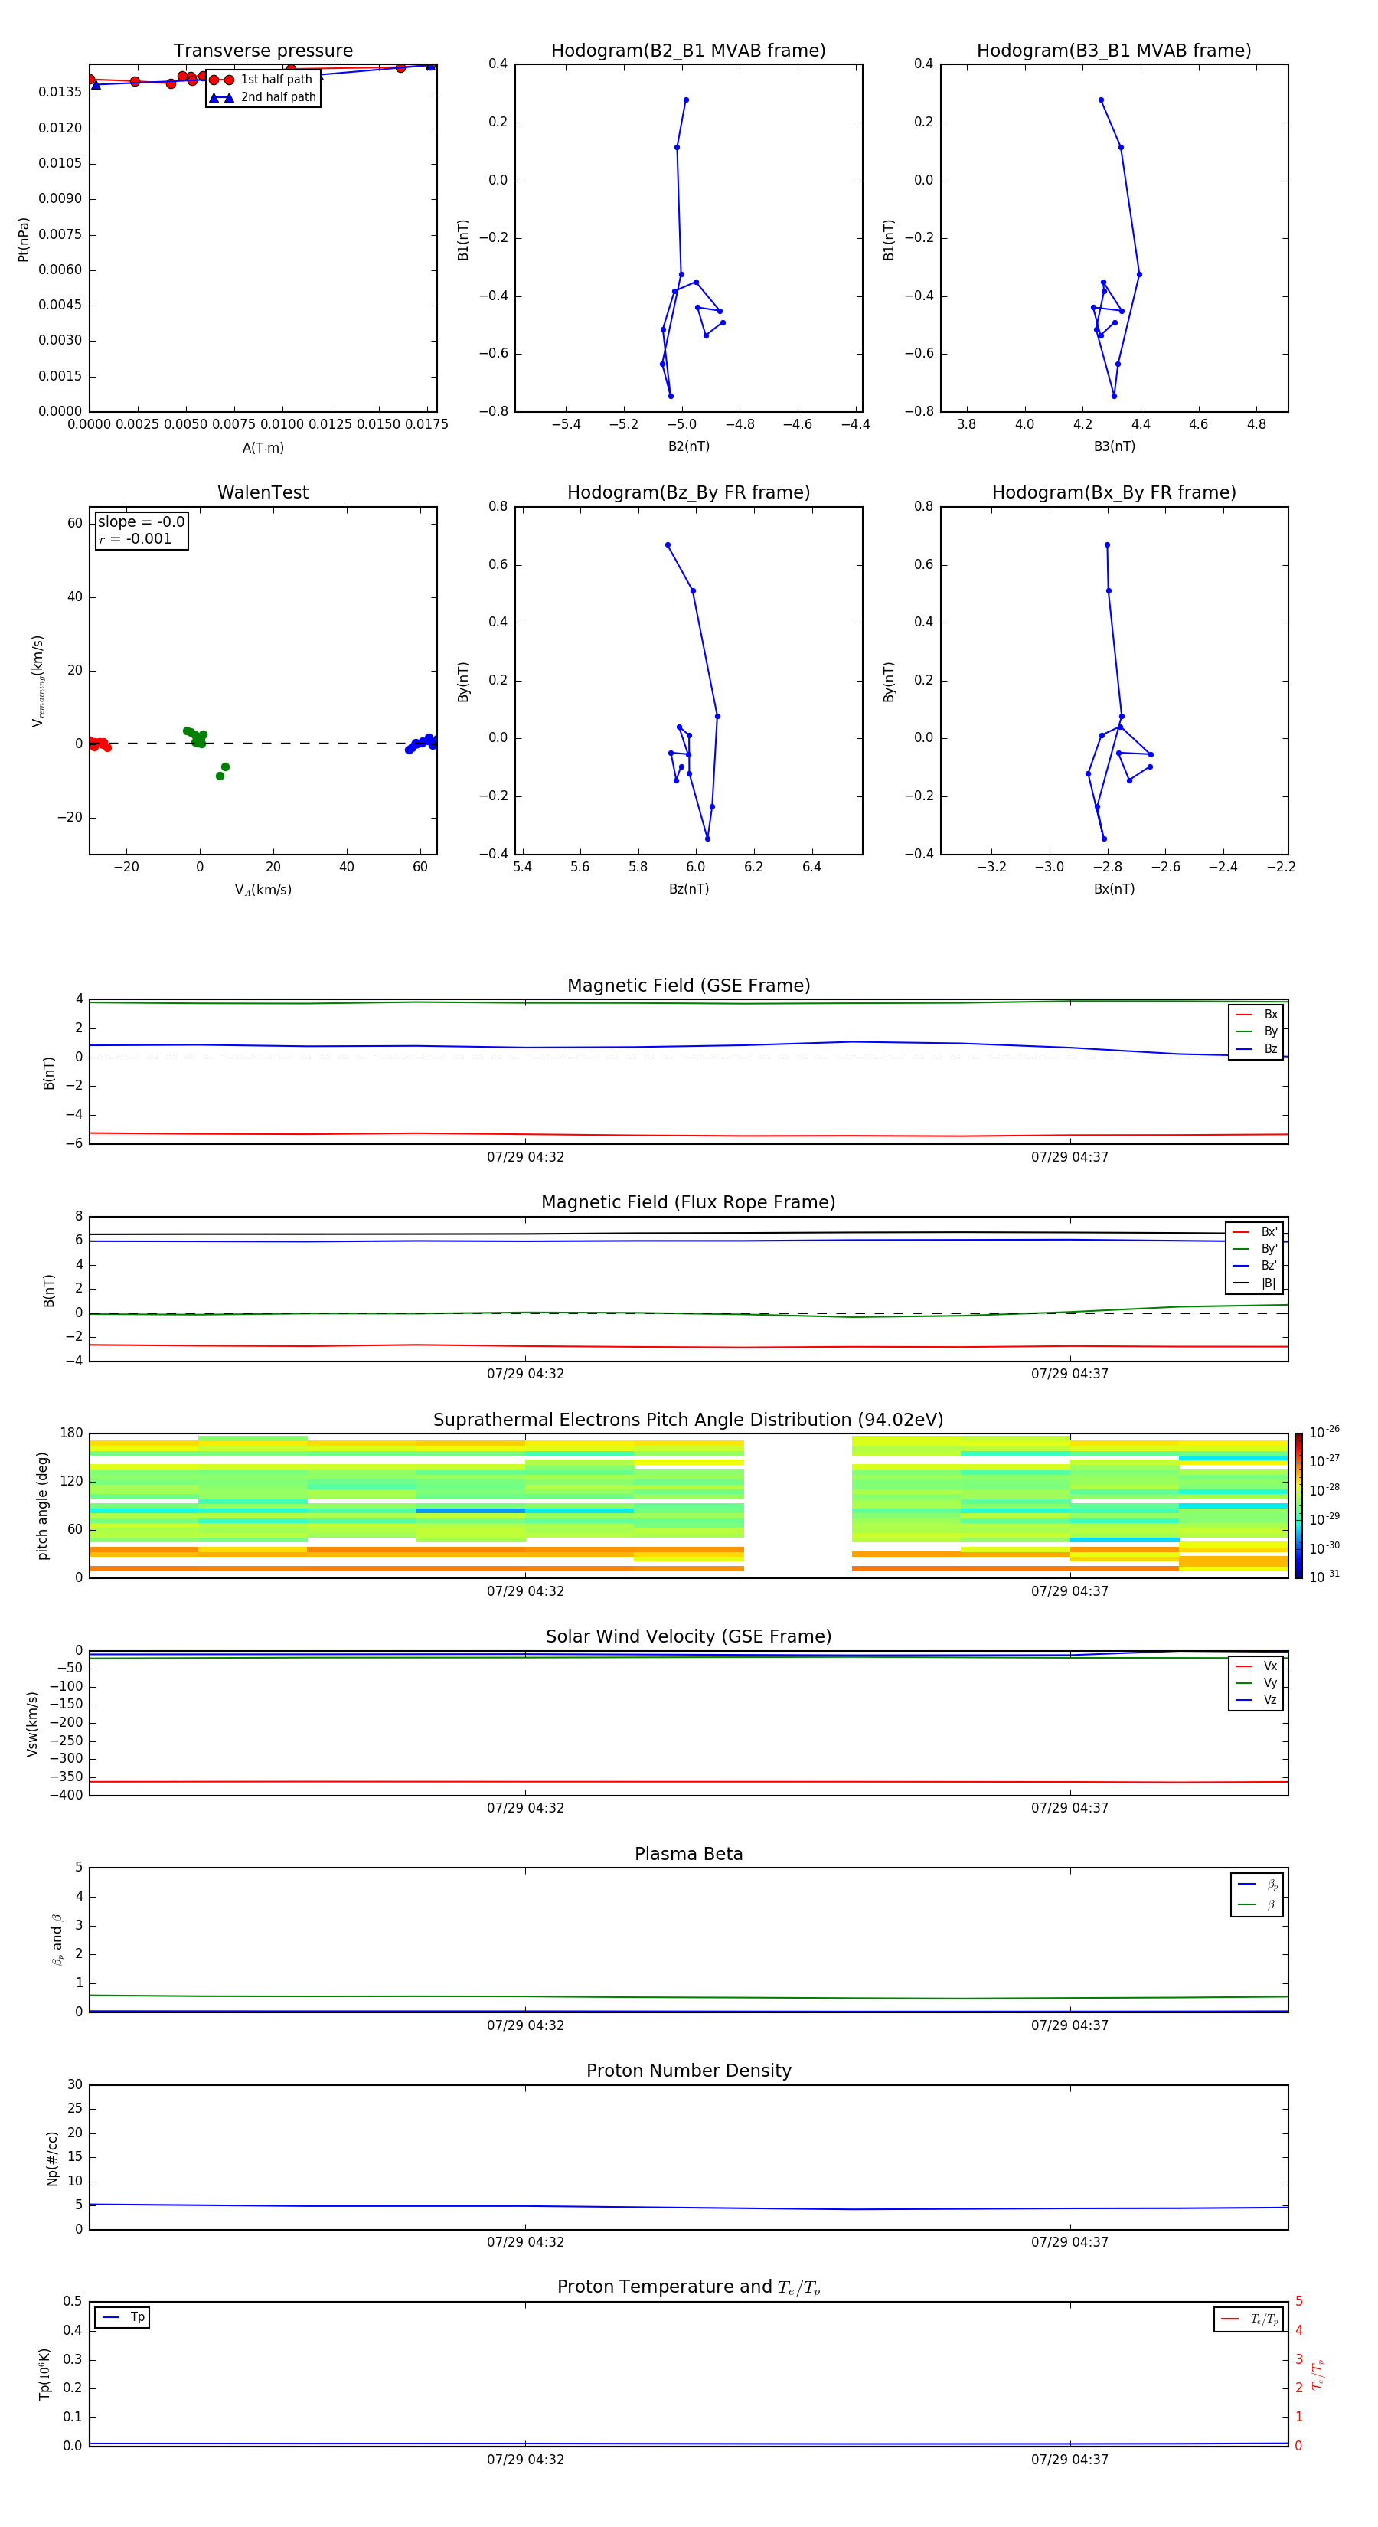Click the 'Np(#/cc)' axis label

[x=52, y=2158]
